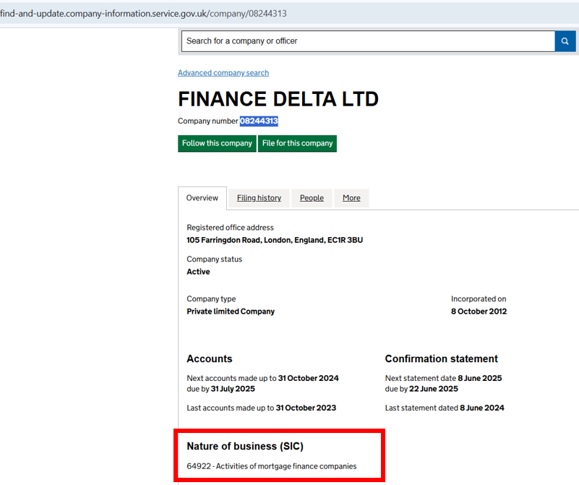This screenshot has height=485, width=579.
Task: Open the People tab
Action: click(312, 198)
